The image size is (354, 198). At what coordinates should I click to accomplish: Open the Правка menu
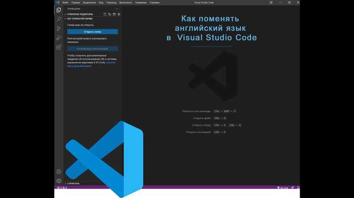point(76,2)
